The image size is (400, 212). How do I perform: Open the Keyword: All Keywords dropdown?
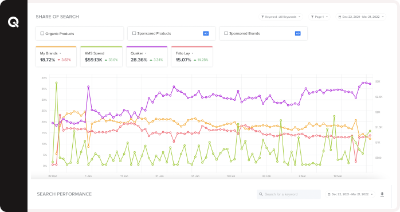pos(281,17)
